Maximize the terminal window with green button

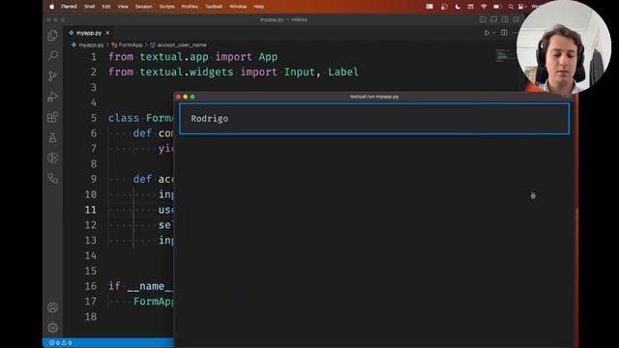pos(192,97)
